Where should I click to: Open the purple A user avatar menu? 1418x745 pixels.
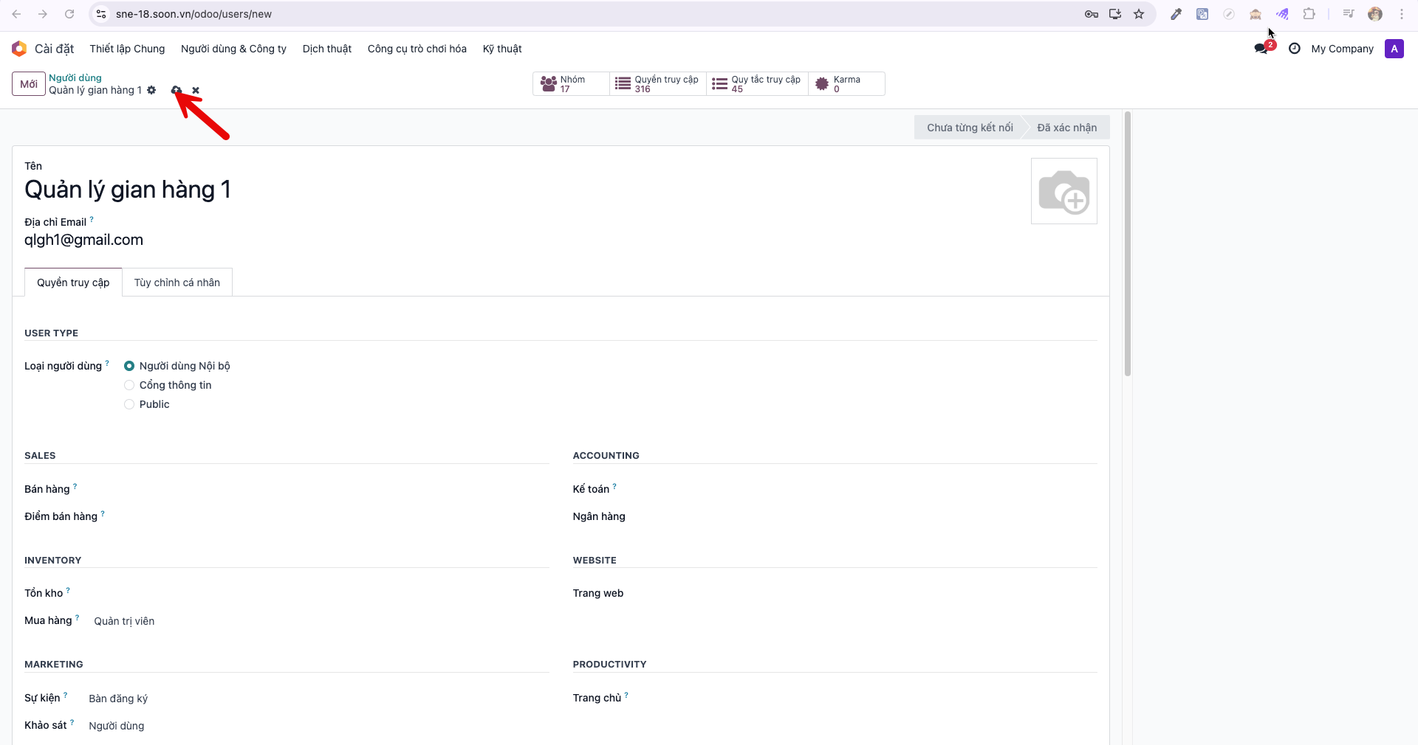[x=1394, y=49]
